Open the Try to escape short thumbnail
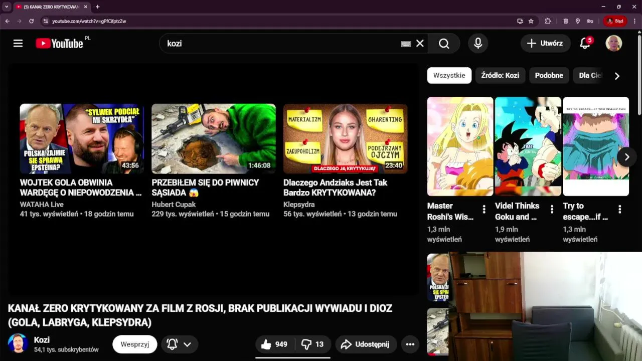Image resolution: width=642 pixels, height=361 pixels. 596,146
